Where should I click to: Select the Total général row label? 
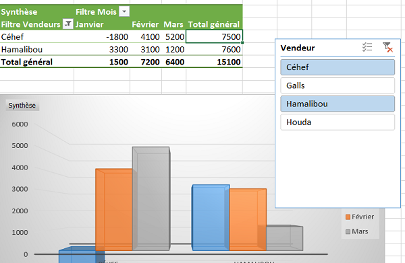[37, 62]
